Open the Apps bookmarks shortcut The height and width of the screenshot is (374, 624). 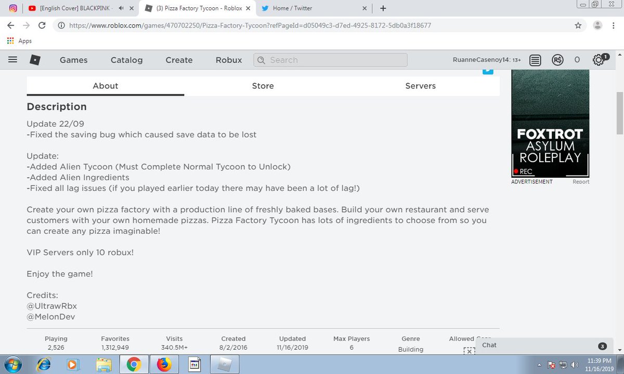coord(19,41)
